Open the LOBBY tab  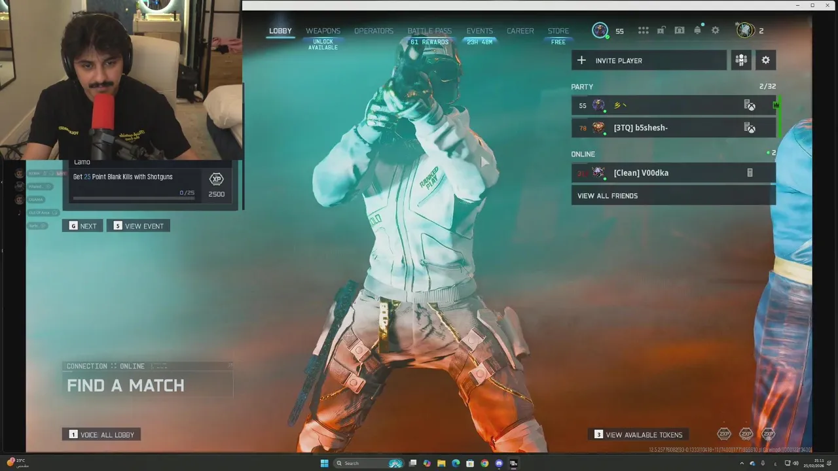pyautogui.click(x=280, y=31)
